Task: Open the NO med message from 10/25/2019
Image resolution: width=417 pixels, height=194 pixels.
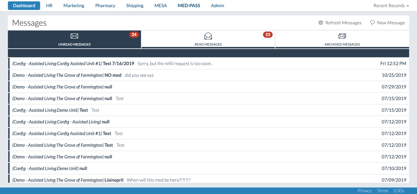Action: tap(137, 75)
